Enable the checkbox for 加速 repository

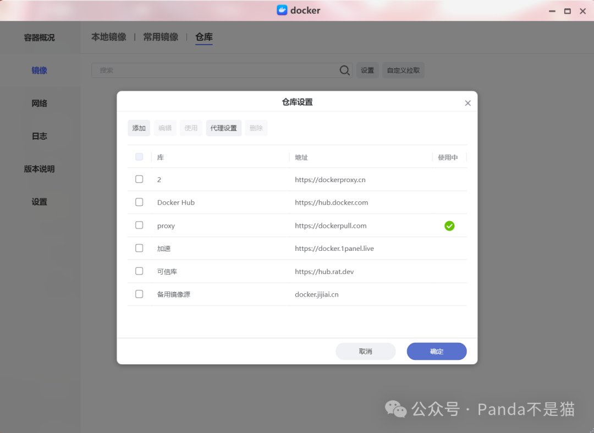(x=139, y=248)
